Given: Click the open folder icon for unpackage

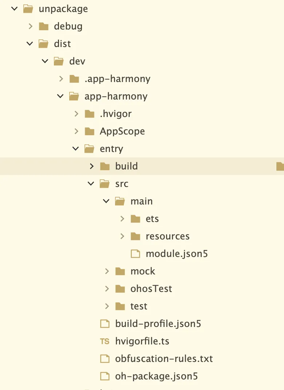Looking at the screenshot, I should point(28,9).
